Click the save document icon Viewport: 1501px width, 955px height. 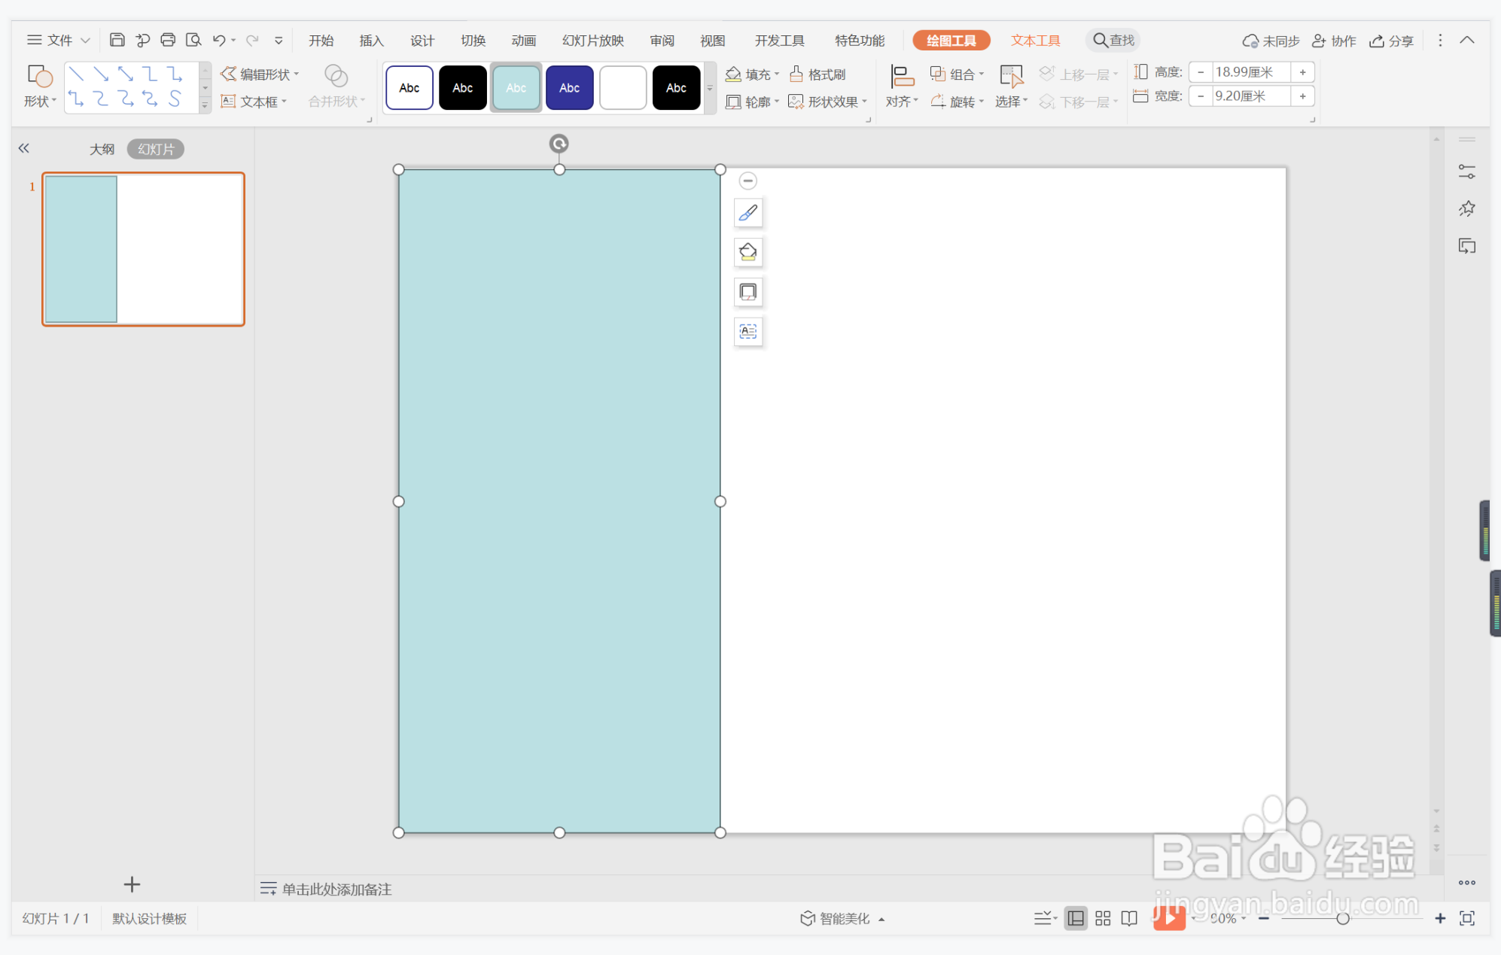[x=117, y=40]
